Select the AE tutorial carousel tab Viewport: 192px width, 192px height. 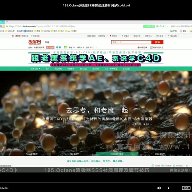74,154
